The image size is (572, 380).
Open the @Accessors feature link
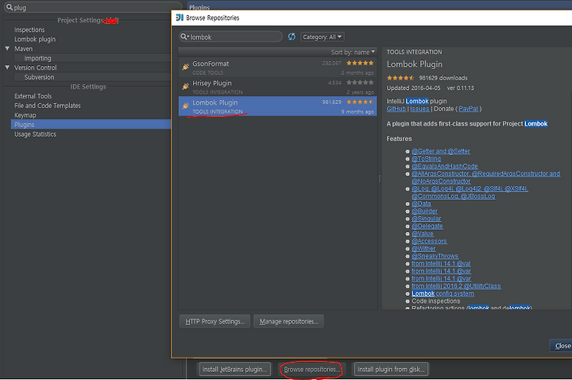click(x=429, y=241)
